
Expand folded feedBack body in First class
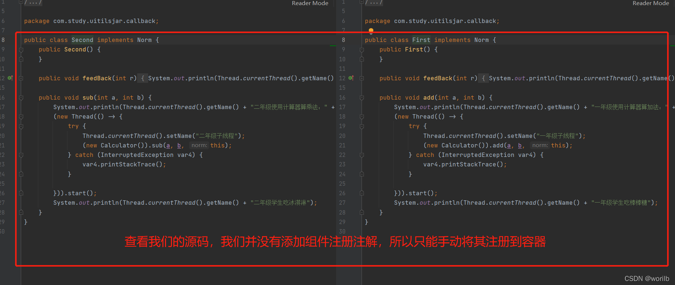pos(483,78)
